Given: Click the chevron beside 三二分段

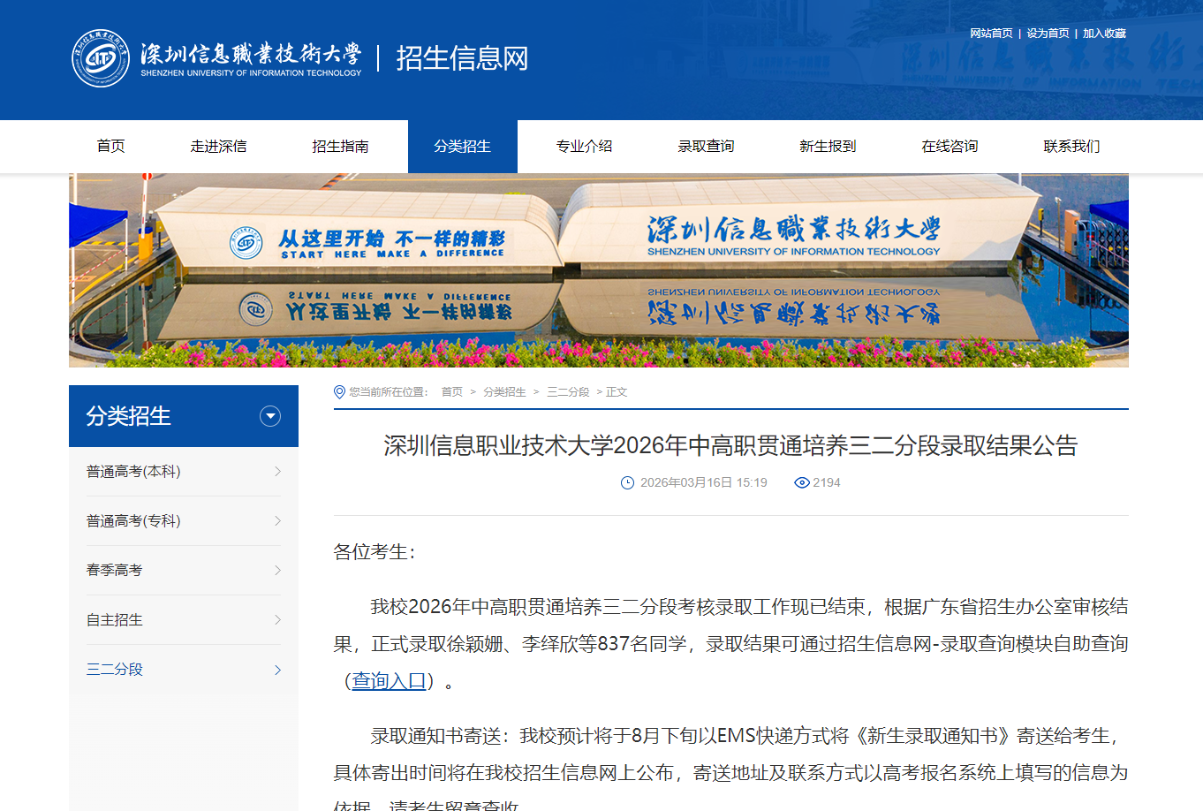Looking at the screenshot, I should click(278, 669).
